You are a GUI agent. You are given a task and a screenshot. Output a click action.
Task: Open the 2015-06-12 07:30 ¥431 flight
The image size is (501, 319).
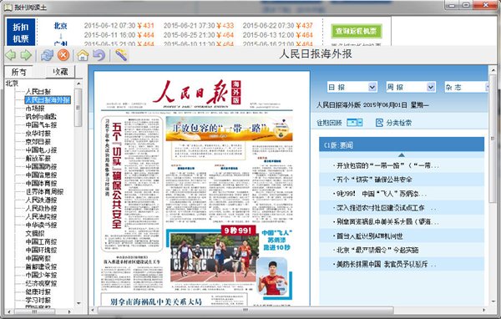[x=119, y=26]
